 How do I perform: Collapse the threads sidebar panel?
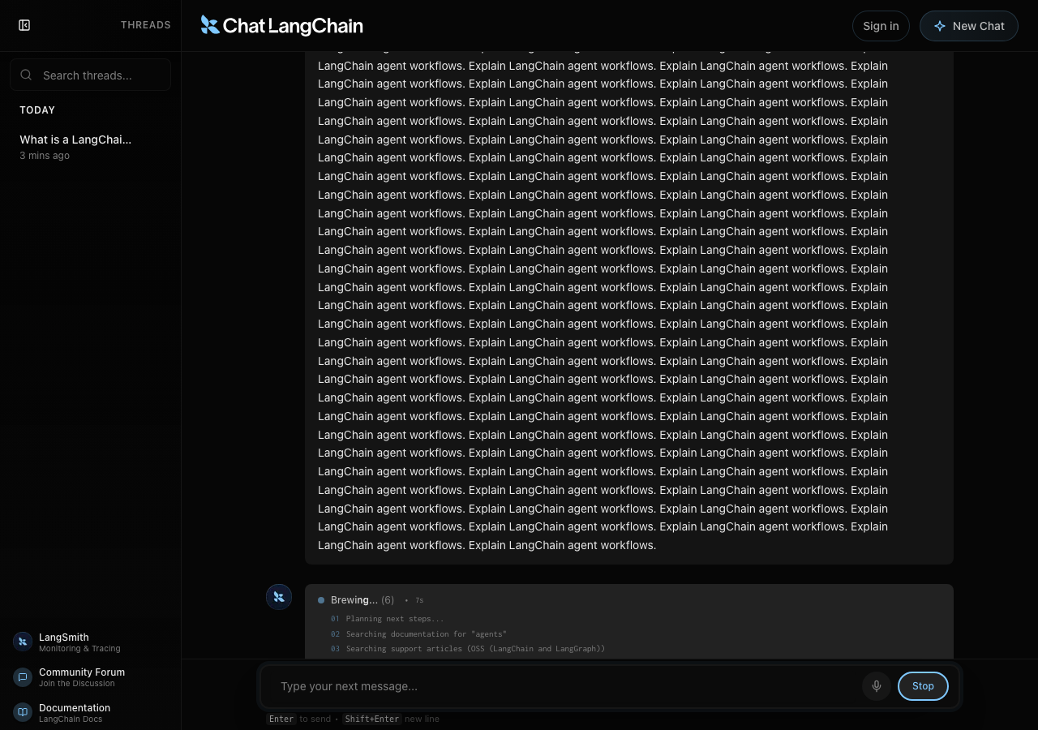point(24,25)
